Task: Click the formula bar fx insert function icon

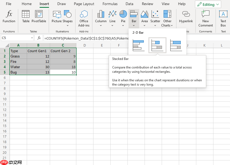Action: coord(39,38)
